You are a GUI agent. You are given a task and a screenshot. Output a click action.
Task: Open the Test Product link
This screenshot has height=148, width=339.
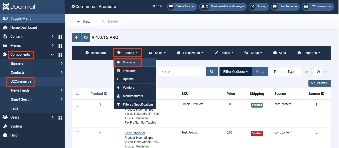[x=135, y=133]
